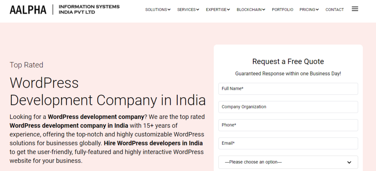Open the Contact page link

tap(335, 10)
